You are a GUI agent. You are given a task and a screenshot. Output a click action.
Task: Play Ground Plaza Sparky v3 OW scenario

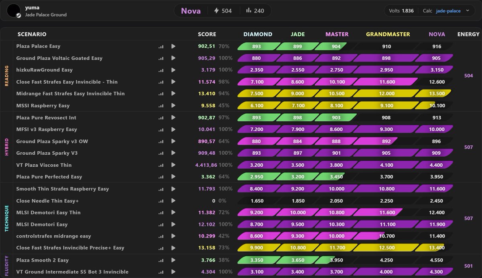173,141
